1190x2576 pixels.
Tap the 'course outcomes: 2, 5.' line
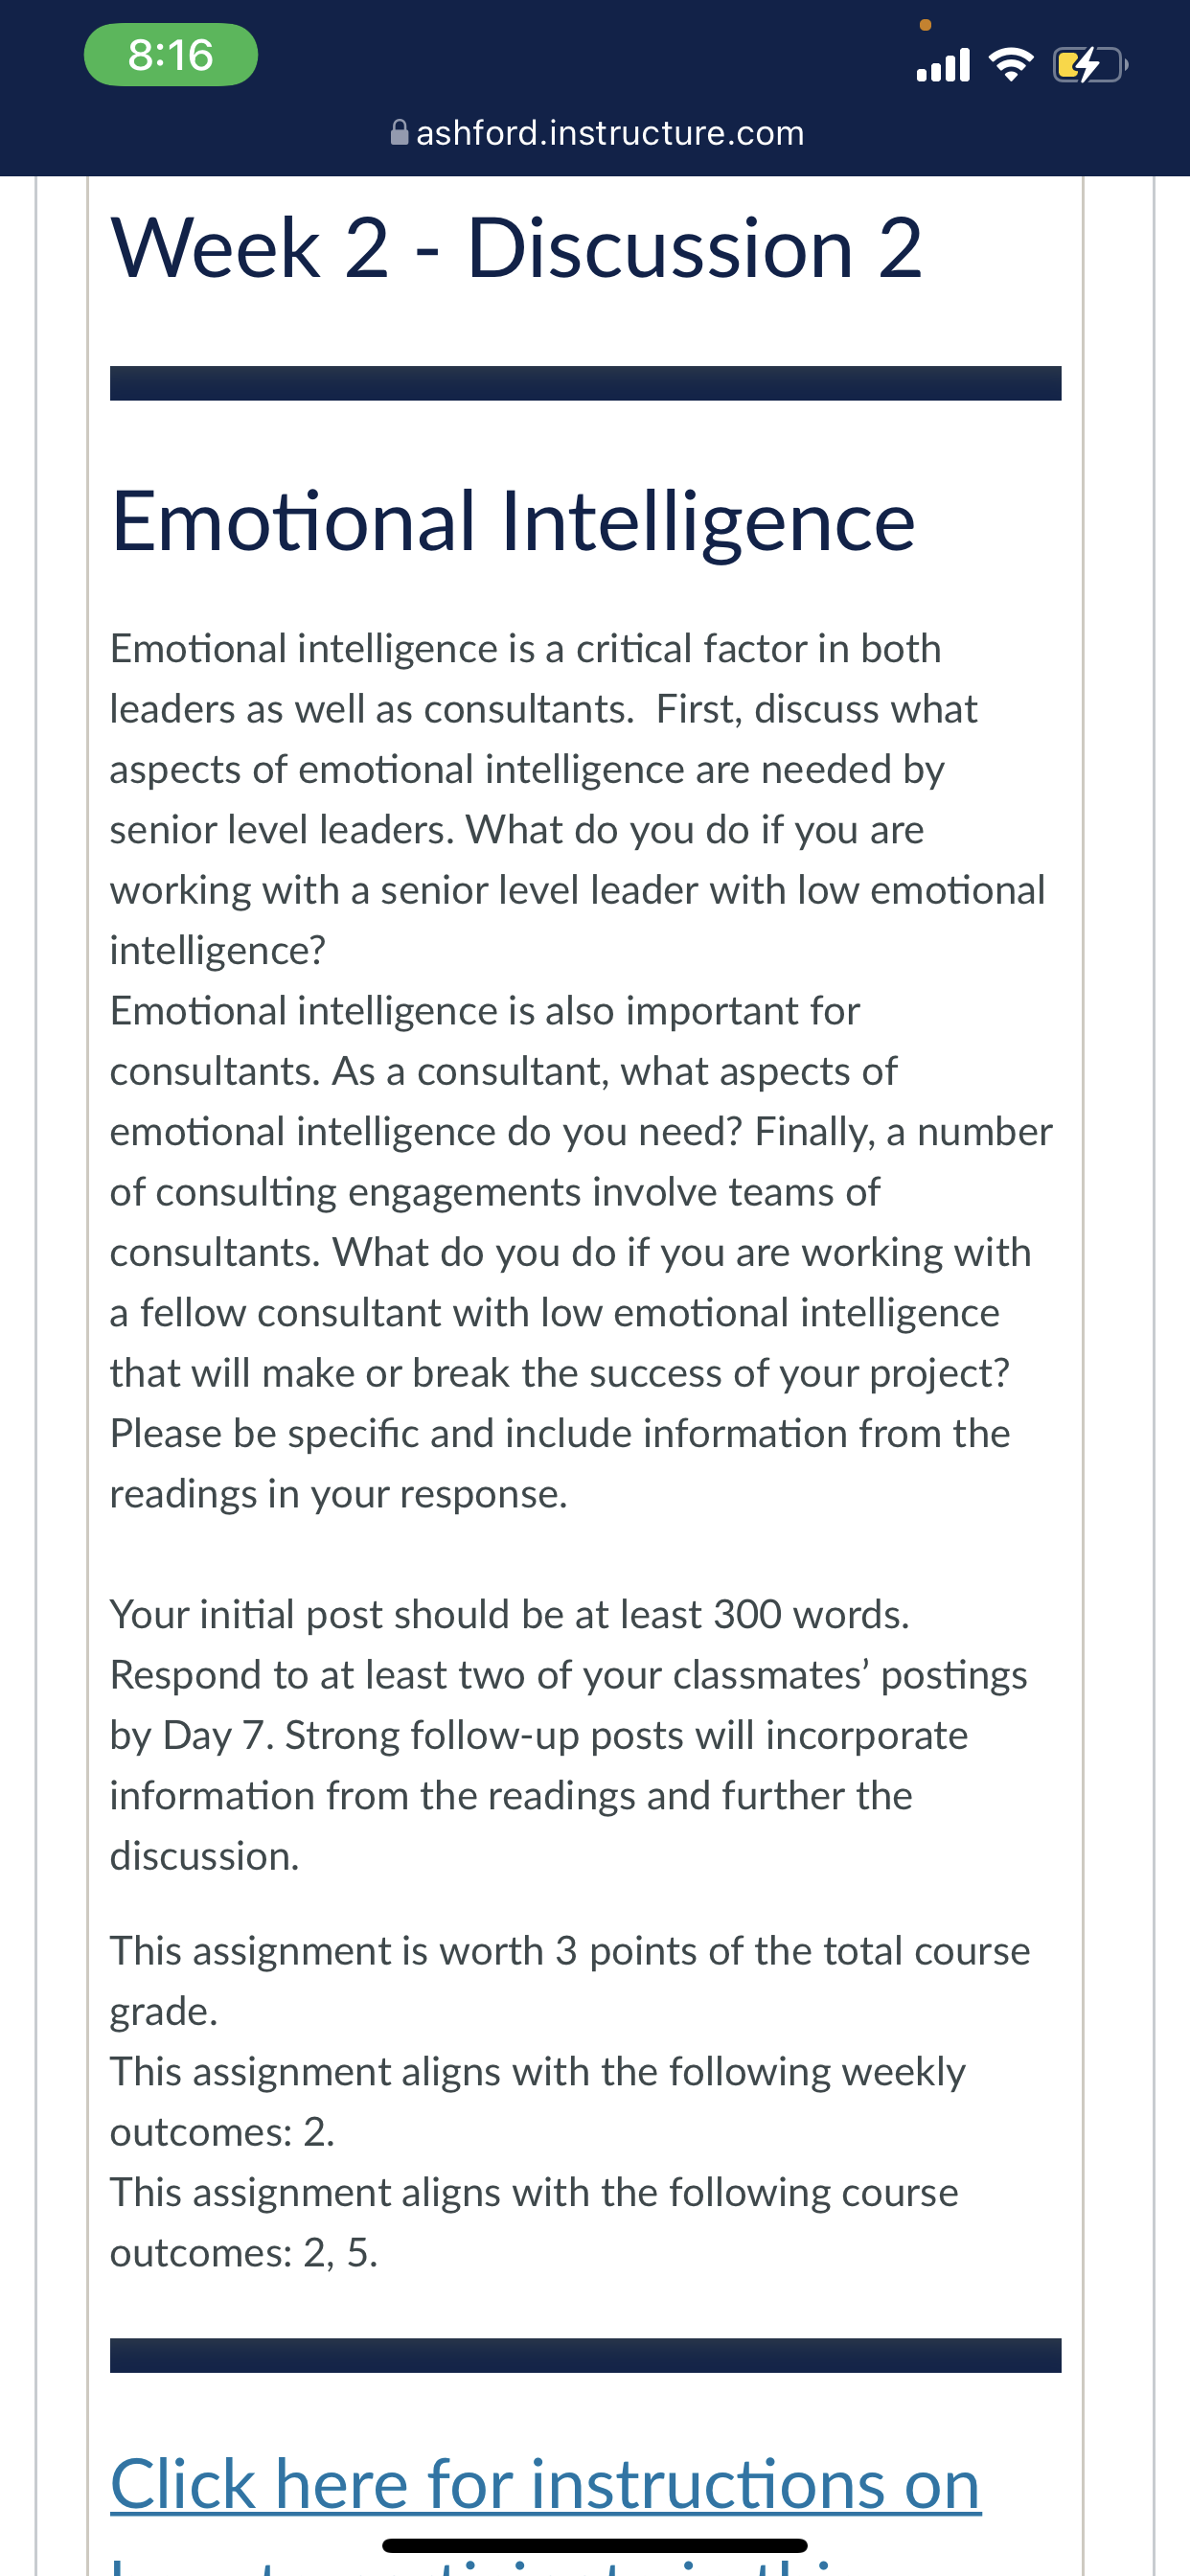[534, 2222]
